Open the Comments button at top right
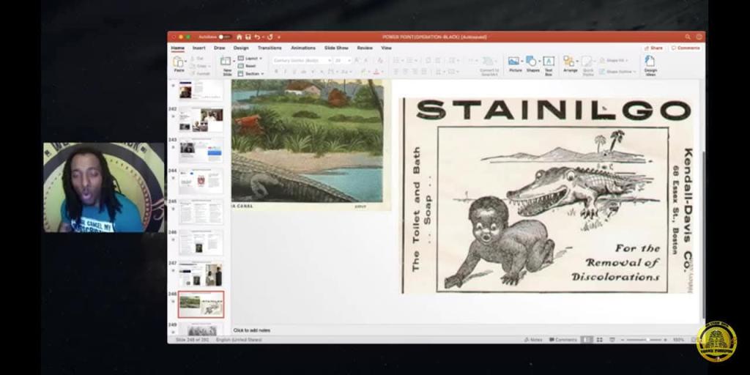The width and height of the screenshot is (750, 375). tap(686, 48)
